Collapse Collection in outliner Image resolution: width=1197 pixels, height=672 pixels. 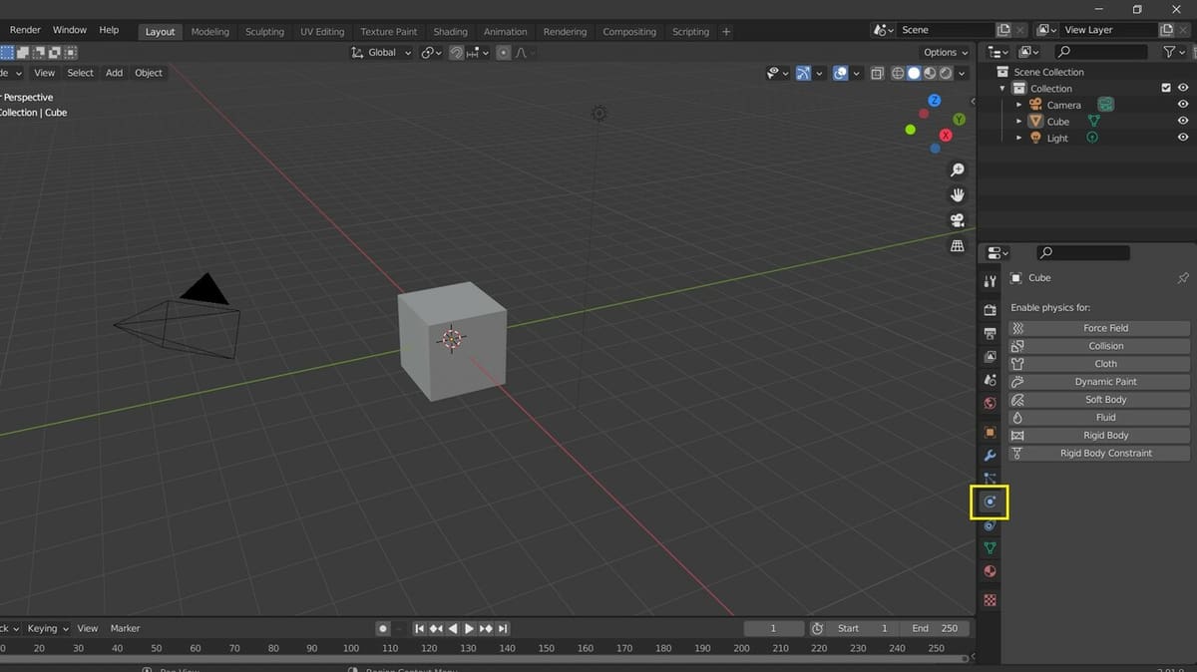tap(1002, 89)
